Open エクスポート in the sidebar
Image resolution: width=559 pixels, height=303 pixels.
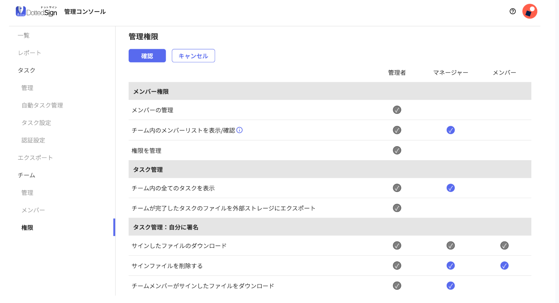[x=35, y=158]
